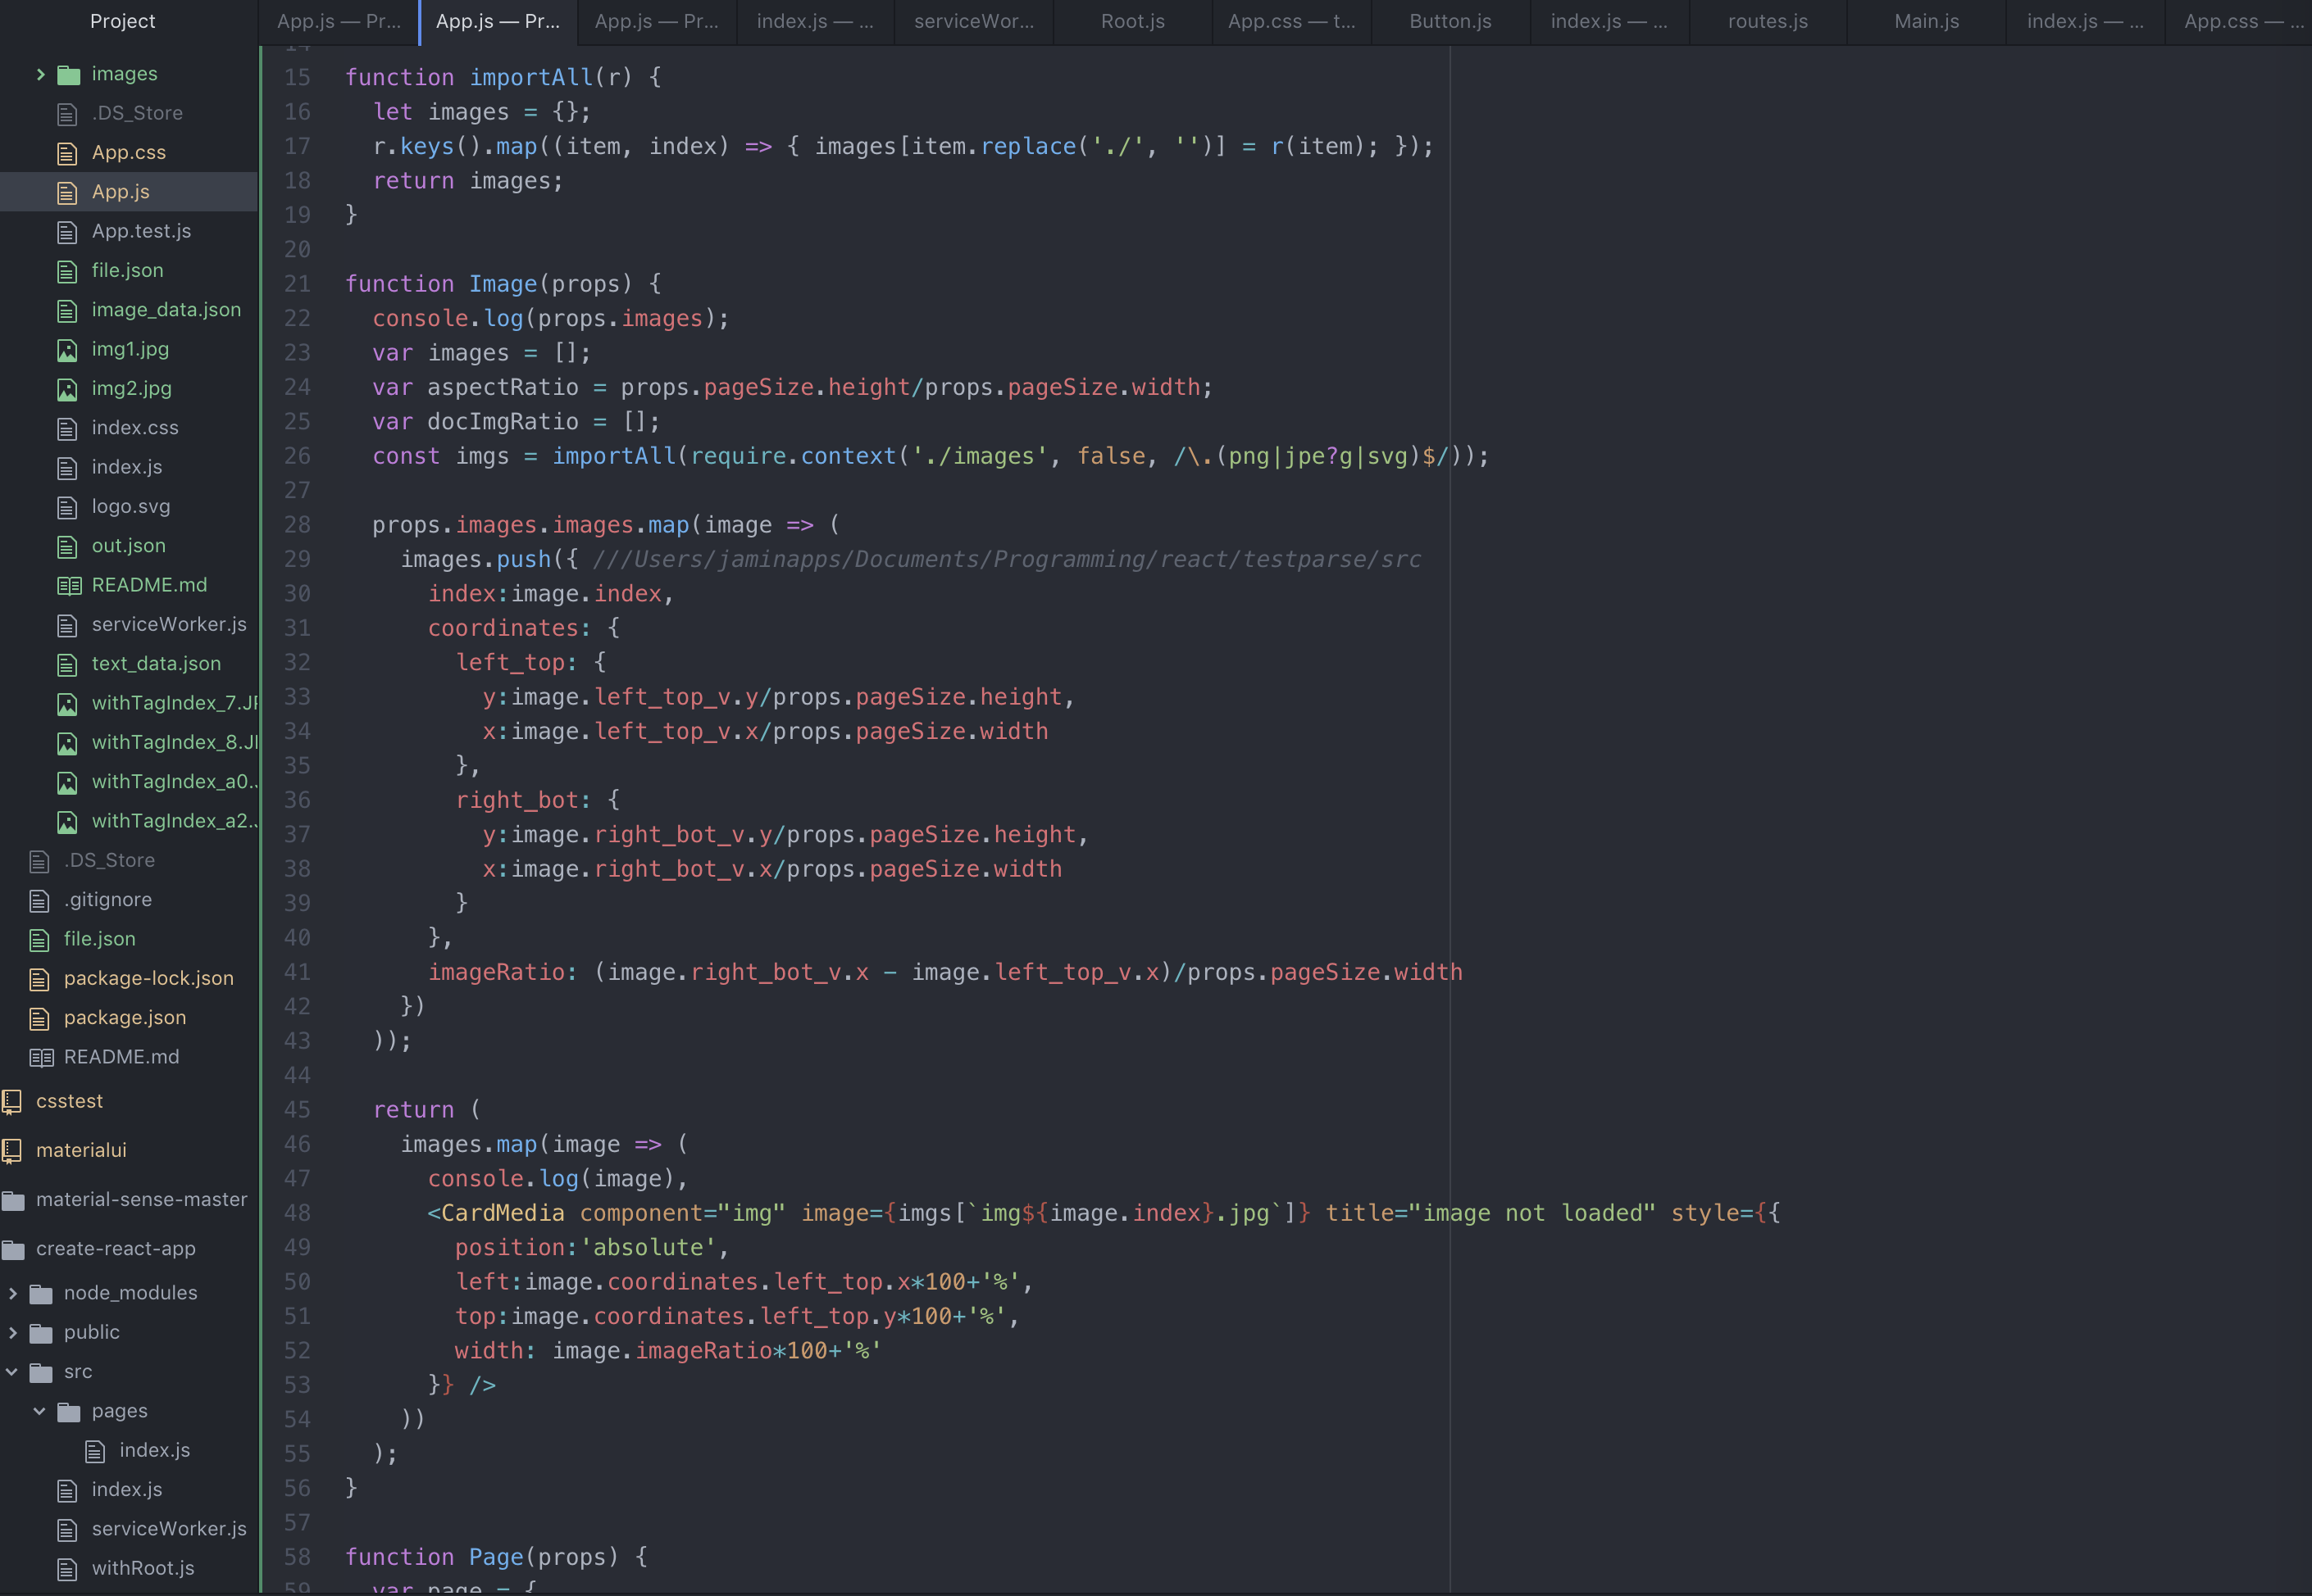Switch to the Root.js tab
Viewport: 2312px width, 1596px height.
[x=1131, y=21]
